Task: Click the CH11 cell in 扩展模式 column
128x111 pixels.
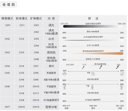Action: coord(36,93)
